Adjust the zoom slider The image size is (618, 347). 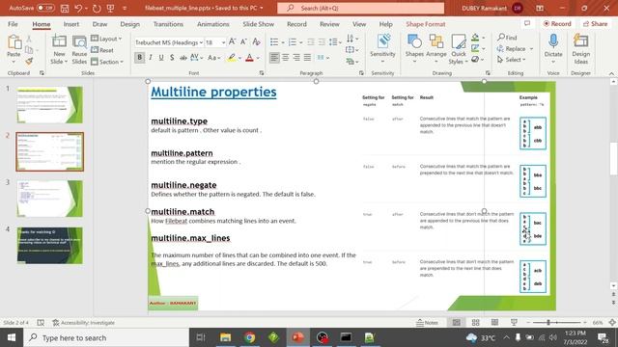pyautogui.click(x=548, y=323)
